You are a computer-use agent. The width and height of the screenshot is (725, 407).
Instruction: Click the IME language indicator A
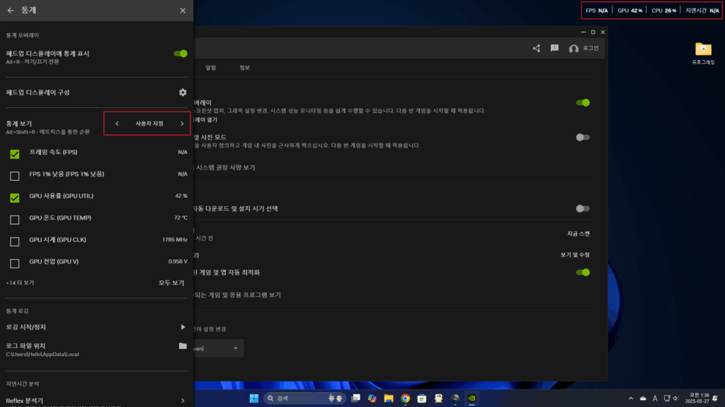click(655, 399)
